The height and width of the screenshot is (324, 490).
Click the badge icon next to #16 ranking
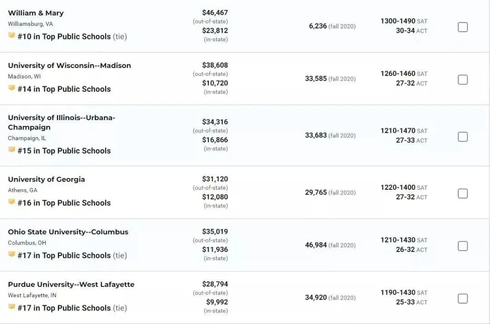11,202
